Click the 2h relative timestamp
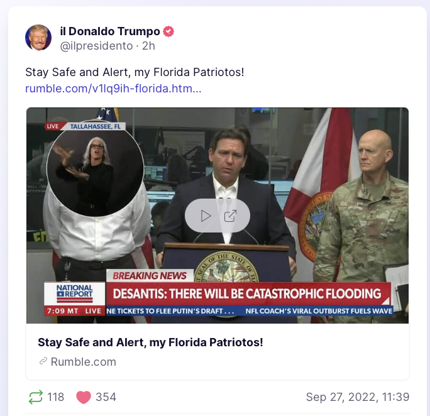This screenshot has height=416, width=430. pos(148,46)
